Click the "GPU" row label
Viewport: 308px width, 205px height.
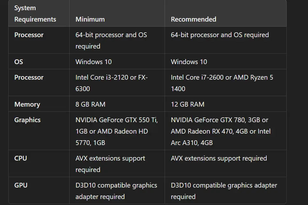pyautogui.click(x=21, y=185)
